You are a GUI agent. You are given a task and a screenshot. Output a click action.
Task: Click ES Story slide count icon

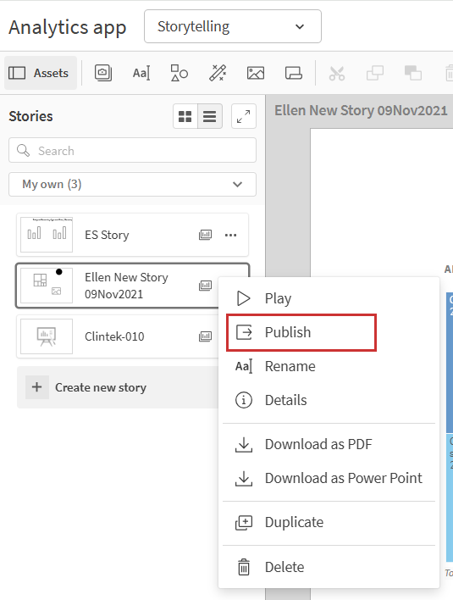[205, 235]
